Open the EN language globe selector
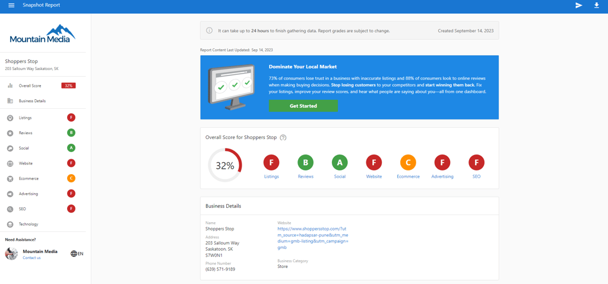Screen dimensions: 608x284 (x=77, y=254)
